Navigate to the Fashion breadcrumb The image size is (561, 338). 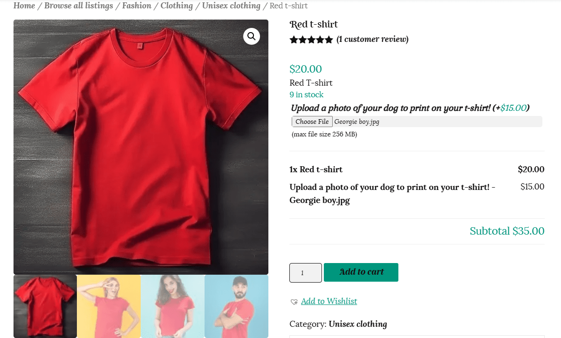click(x=137, y=6)
